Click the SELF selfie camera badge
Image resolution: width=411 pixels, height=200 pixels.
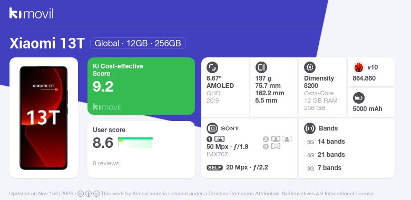(214, 167)
